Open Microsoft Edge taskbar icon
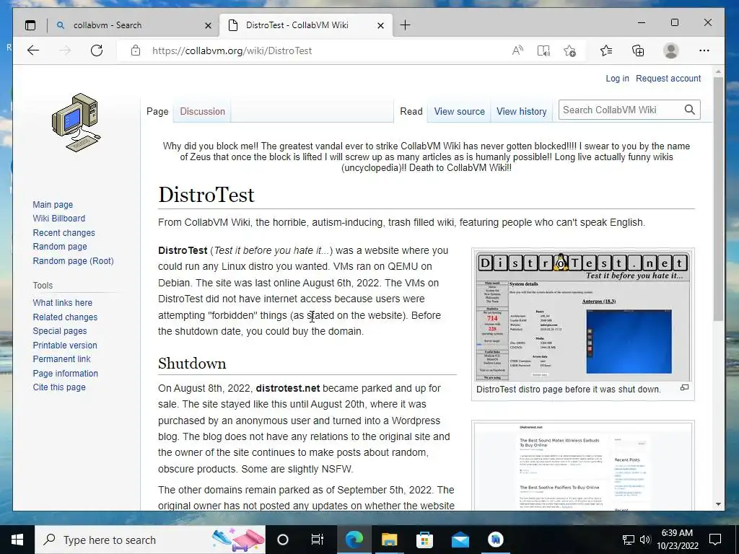 354,540
